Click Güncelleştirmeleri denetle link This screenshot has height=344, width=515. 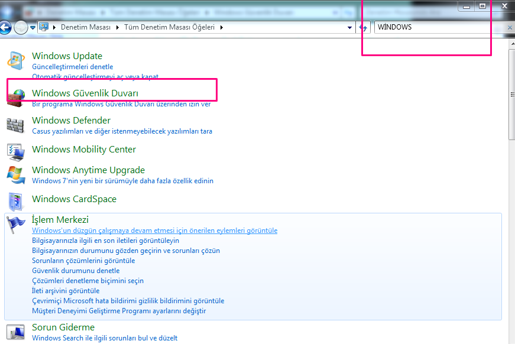click(73, 67)
